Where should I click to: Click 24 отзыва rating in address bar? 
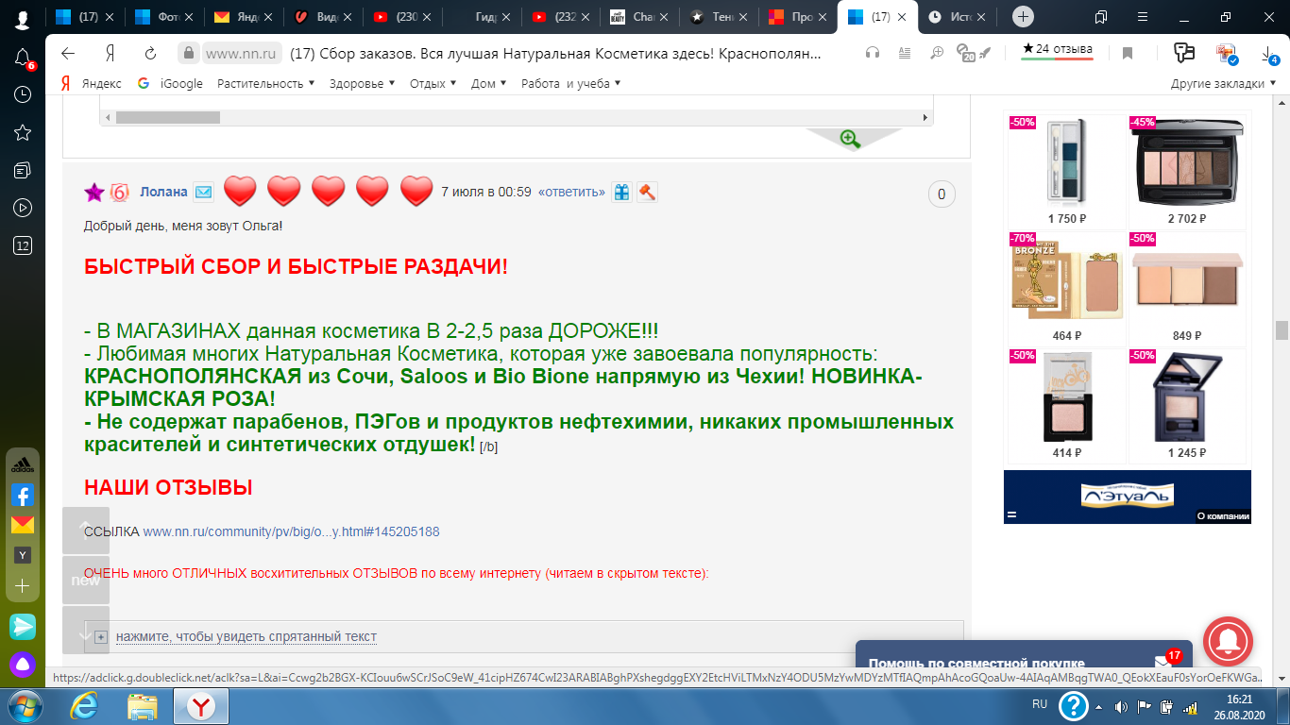(x=1058, y=49)
